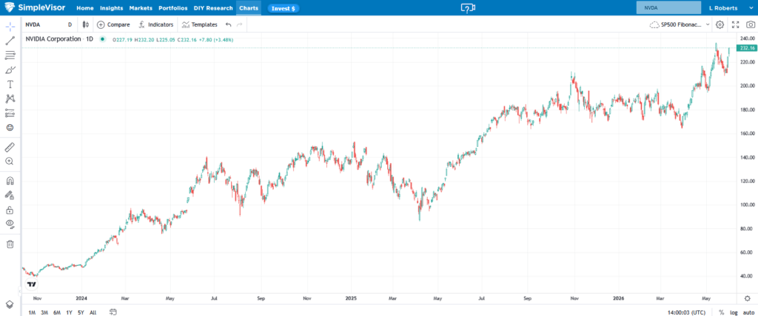Select the Charts tab

click(249, 8)
